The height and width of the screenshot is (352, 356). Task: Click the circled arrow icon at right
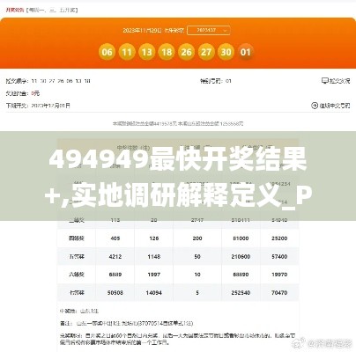(x=315, y=106)
